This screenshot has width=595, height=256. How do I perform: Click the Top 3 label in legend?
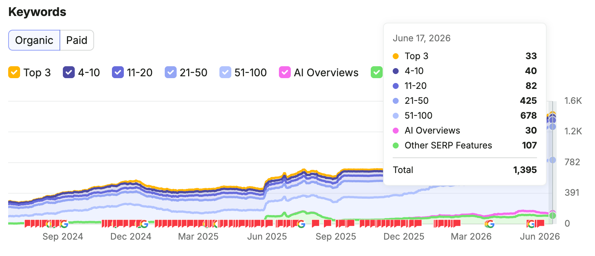[x=37, y=73]
